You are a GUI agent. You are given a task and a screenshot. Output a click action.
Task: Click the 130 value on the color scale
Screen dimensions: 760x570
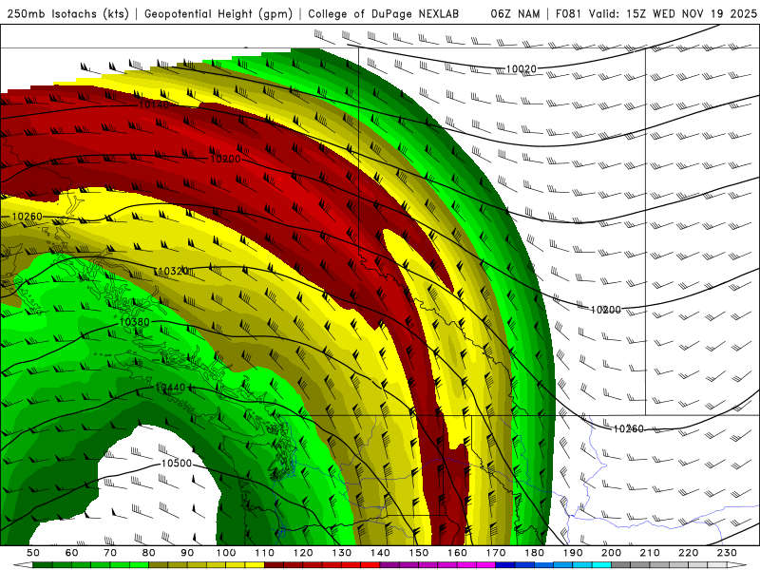[342, 553]
